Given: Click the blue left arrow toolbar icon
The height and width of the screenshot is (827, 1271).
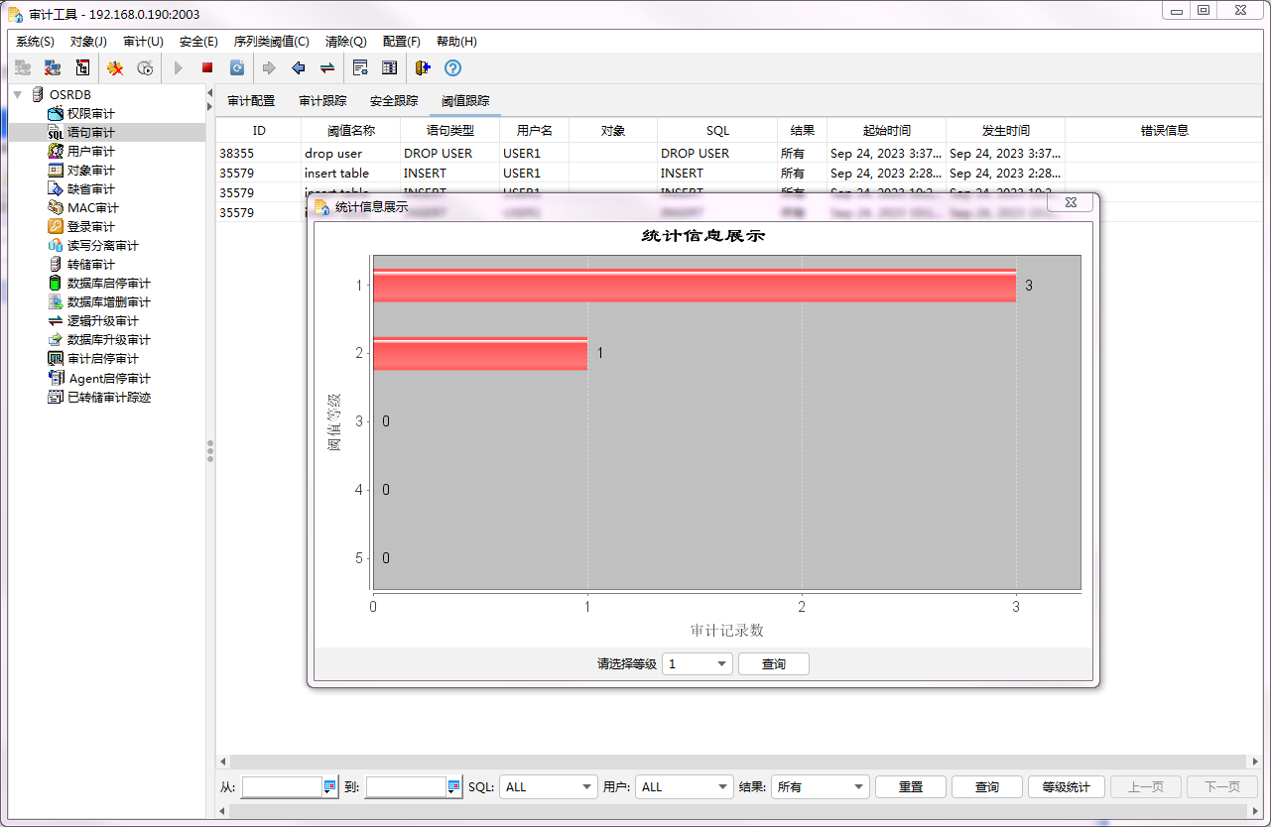Looking at the screenshot, I should 298,68.
